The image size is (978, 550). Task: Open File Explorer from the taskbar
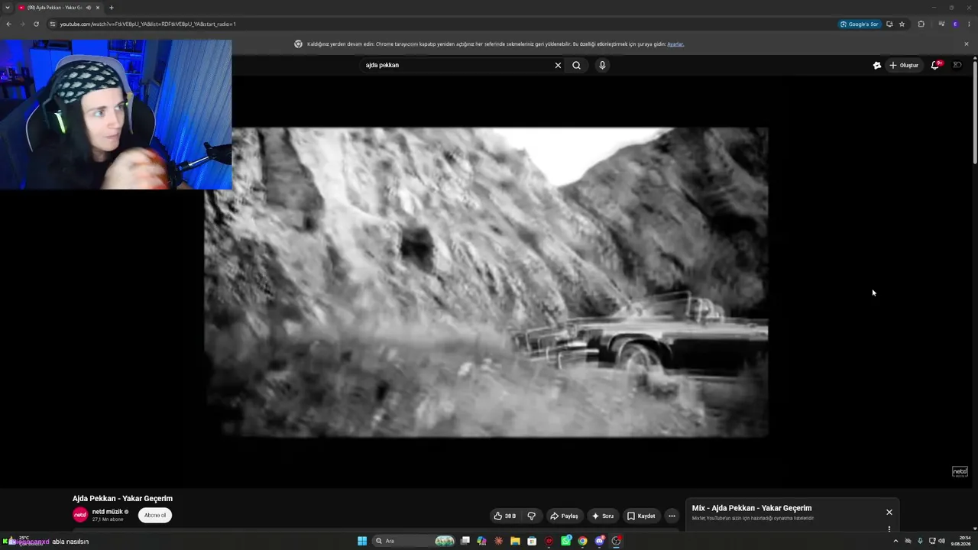(x=515, y=541)
